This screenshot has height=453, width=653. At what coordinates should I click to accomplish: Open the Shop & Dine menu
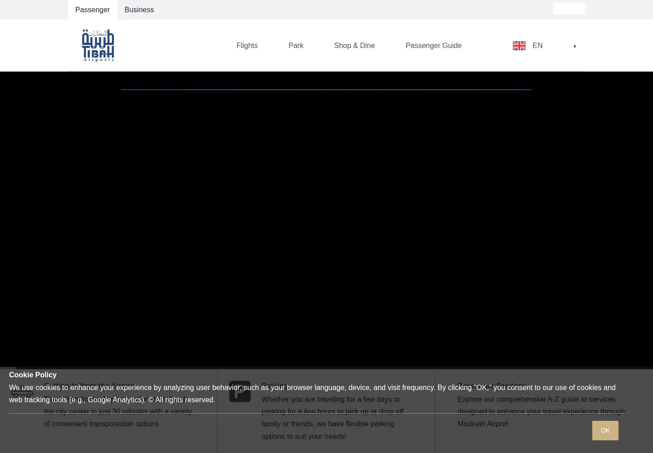tap(355, 45)
